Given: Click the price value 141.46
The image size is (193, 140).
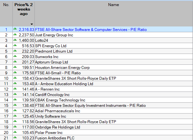Looking at the screenshot, I should 28,89.
